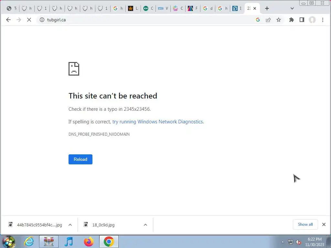The width and height of the screenshot is (331, 248).
Task: Switch to the colorful circle tab
Action: 178,8
